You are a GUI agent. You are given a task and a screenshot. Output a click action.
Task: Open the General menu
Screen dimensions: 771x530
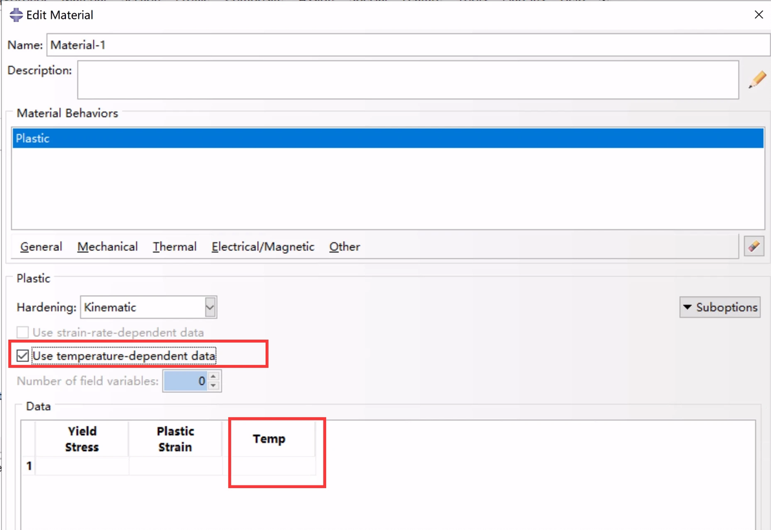pos(41,247)
